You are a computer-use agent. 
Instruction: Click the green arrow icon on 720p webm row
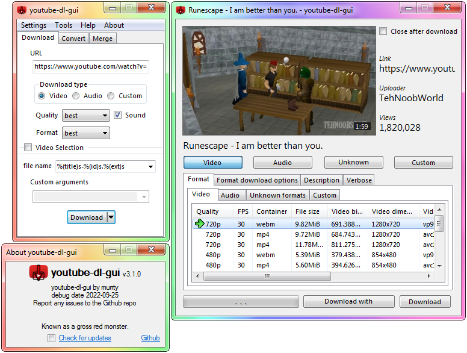199,223
